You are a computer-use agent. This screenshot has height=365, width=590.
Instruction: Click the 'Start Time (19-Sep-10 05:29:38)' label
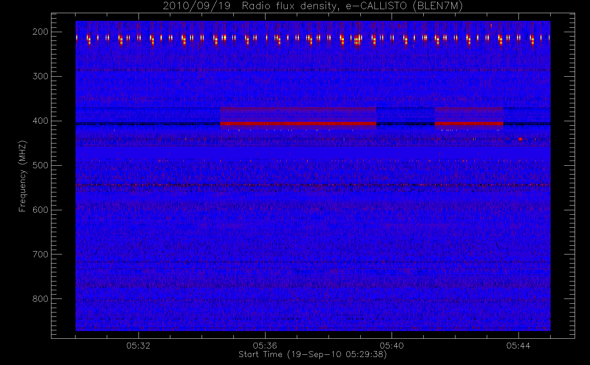(x=313, y=354)
